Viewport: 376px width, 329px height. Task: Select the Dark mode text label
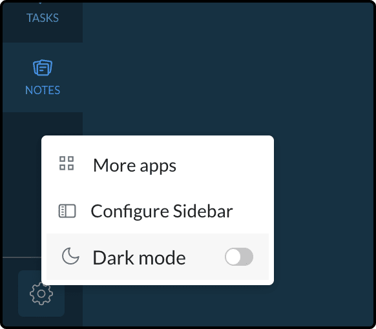[139, 257]
